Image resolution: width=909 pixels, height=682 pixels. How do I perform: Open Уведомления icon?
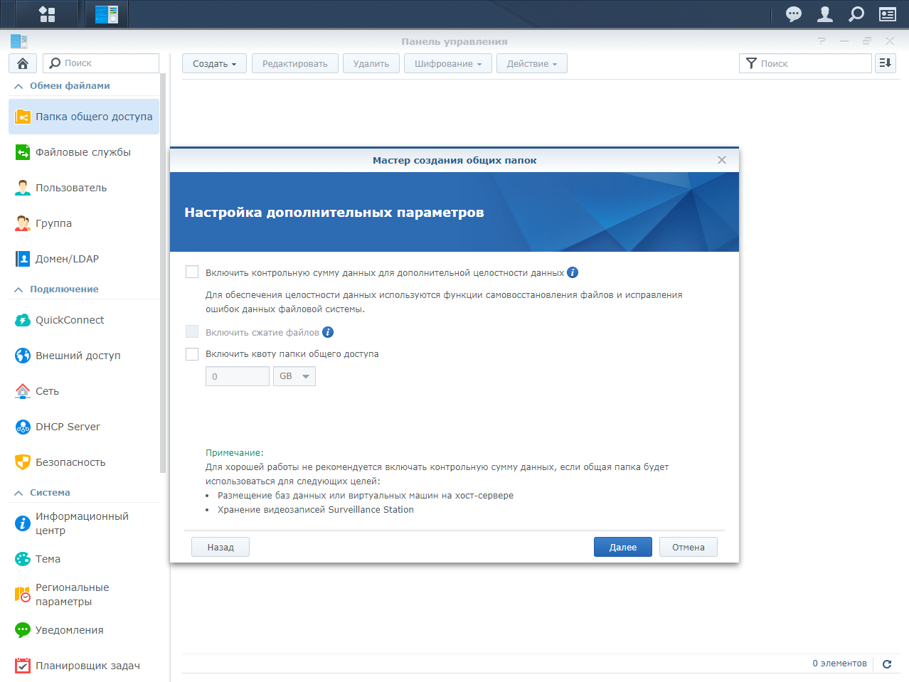23,630
